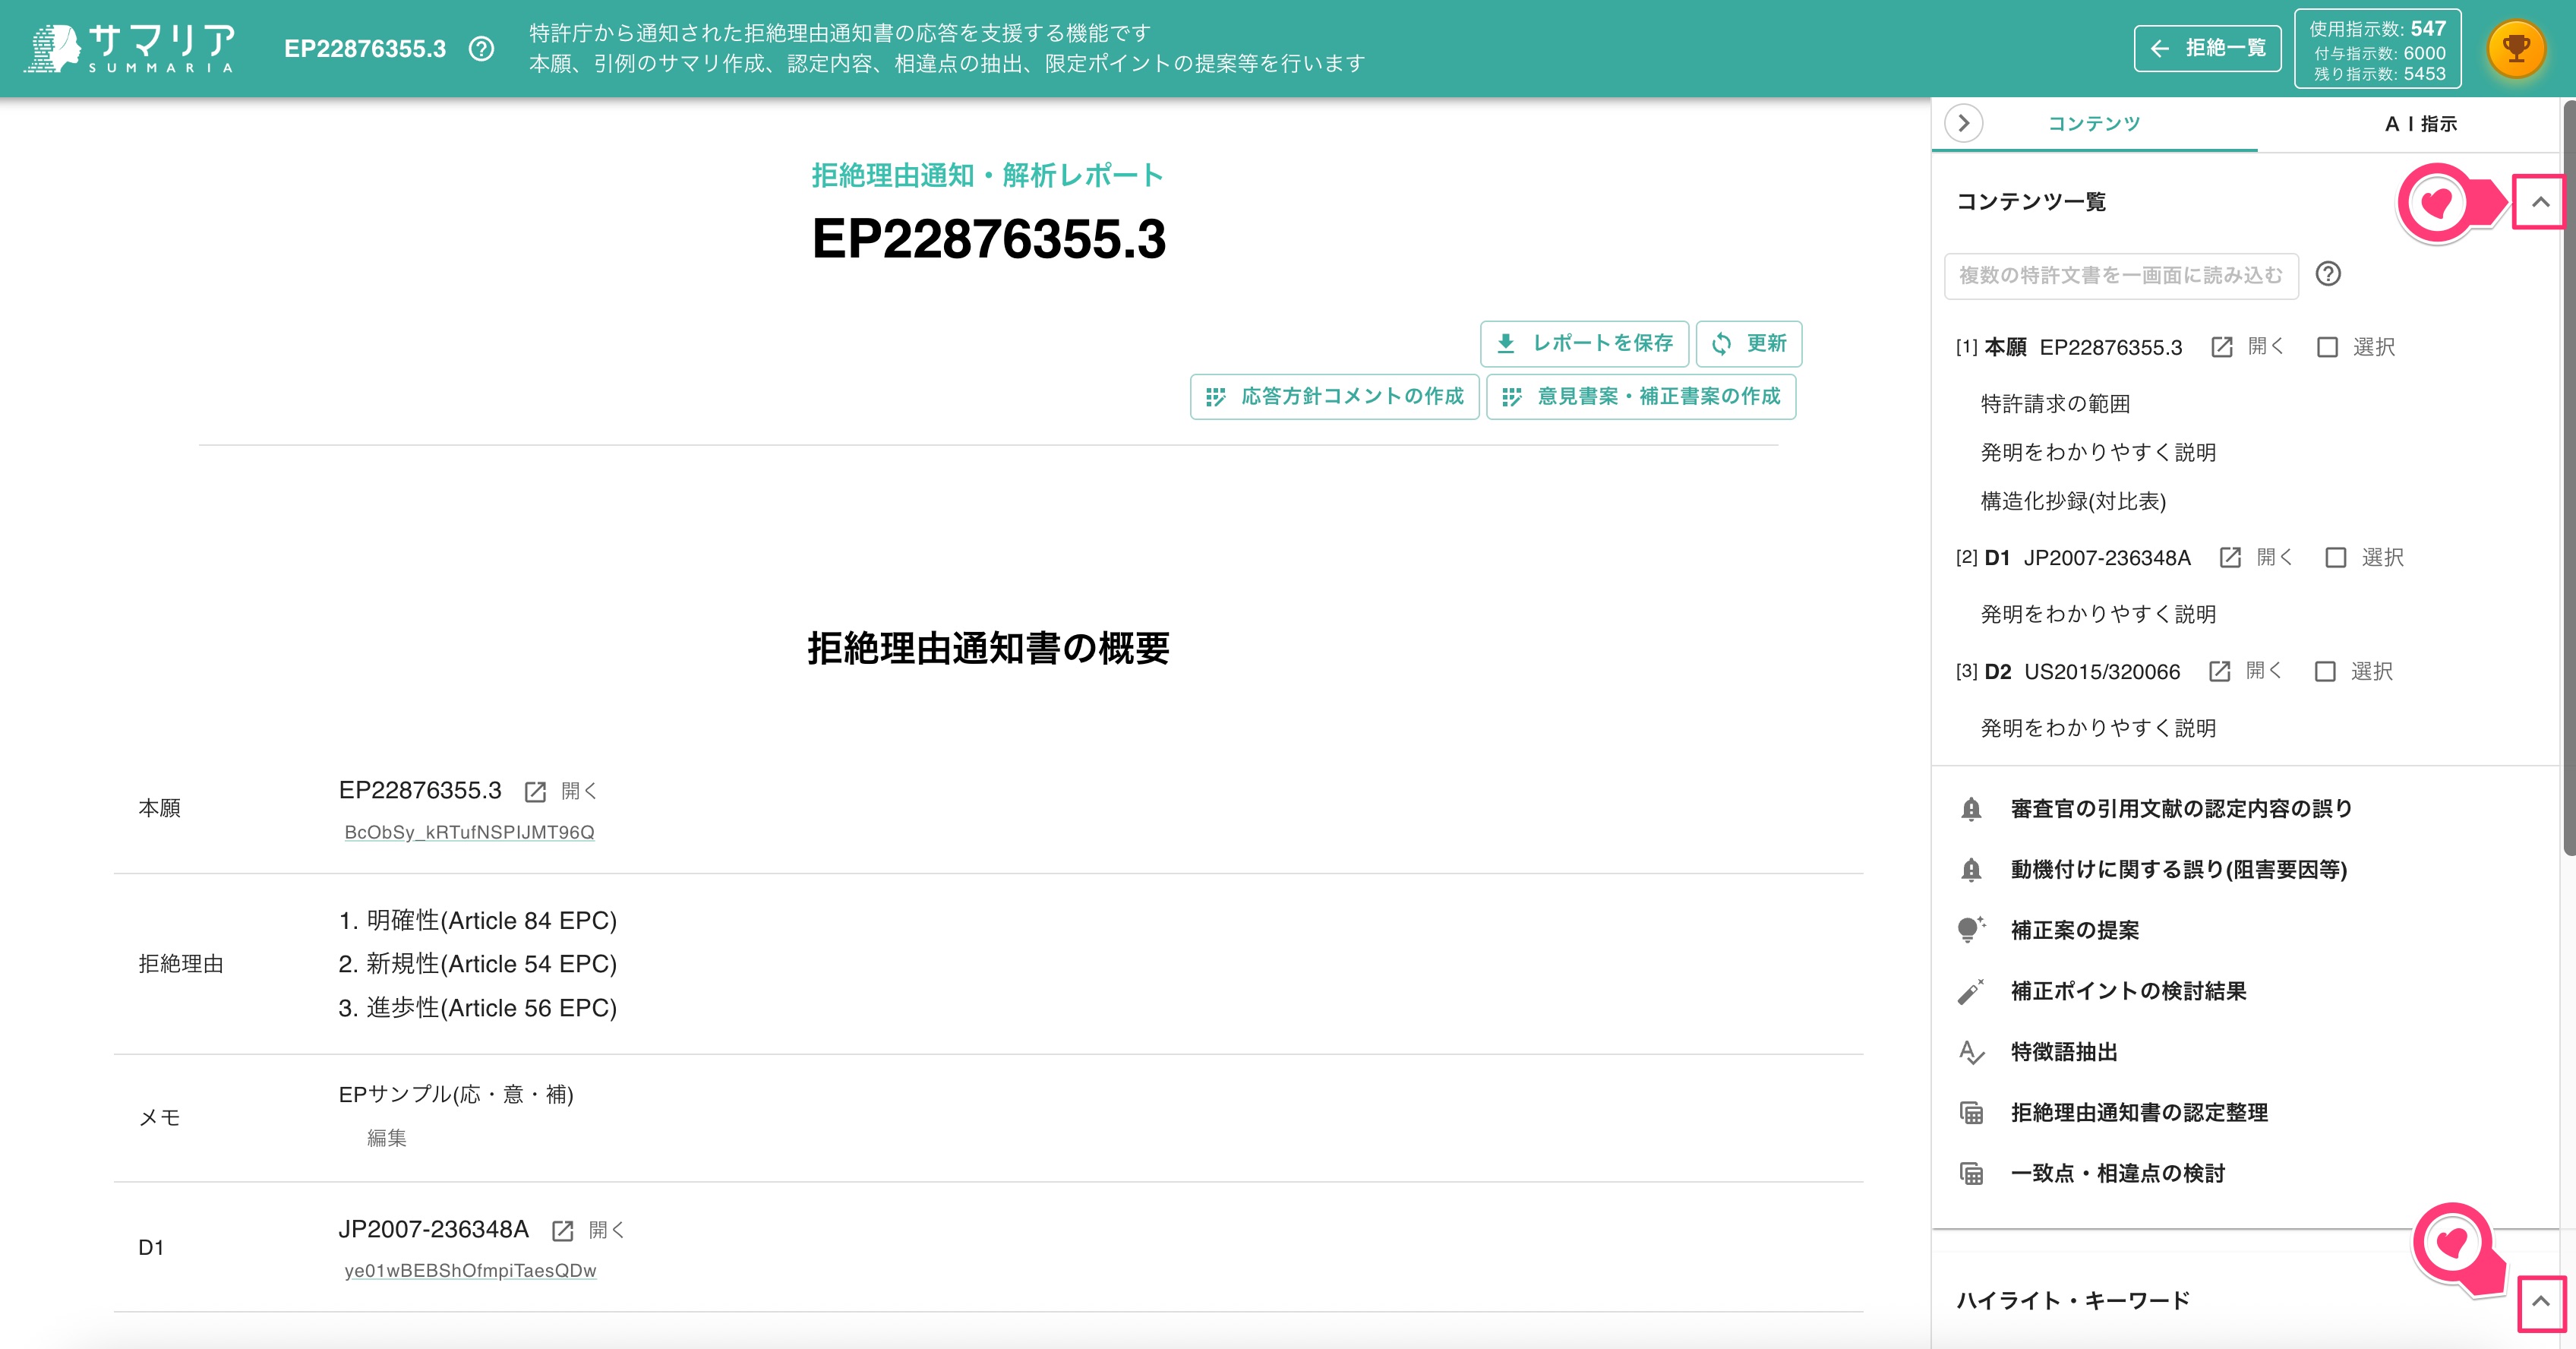Click the bell icon for 審査官の引用文献の認定内容の誤り

(1971, 809)
